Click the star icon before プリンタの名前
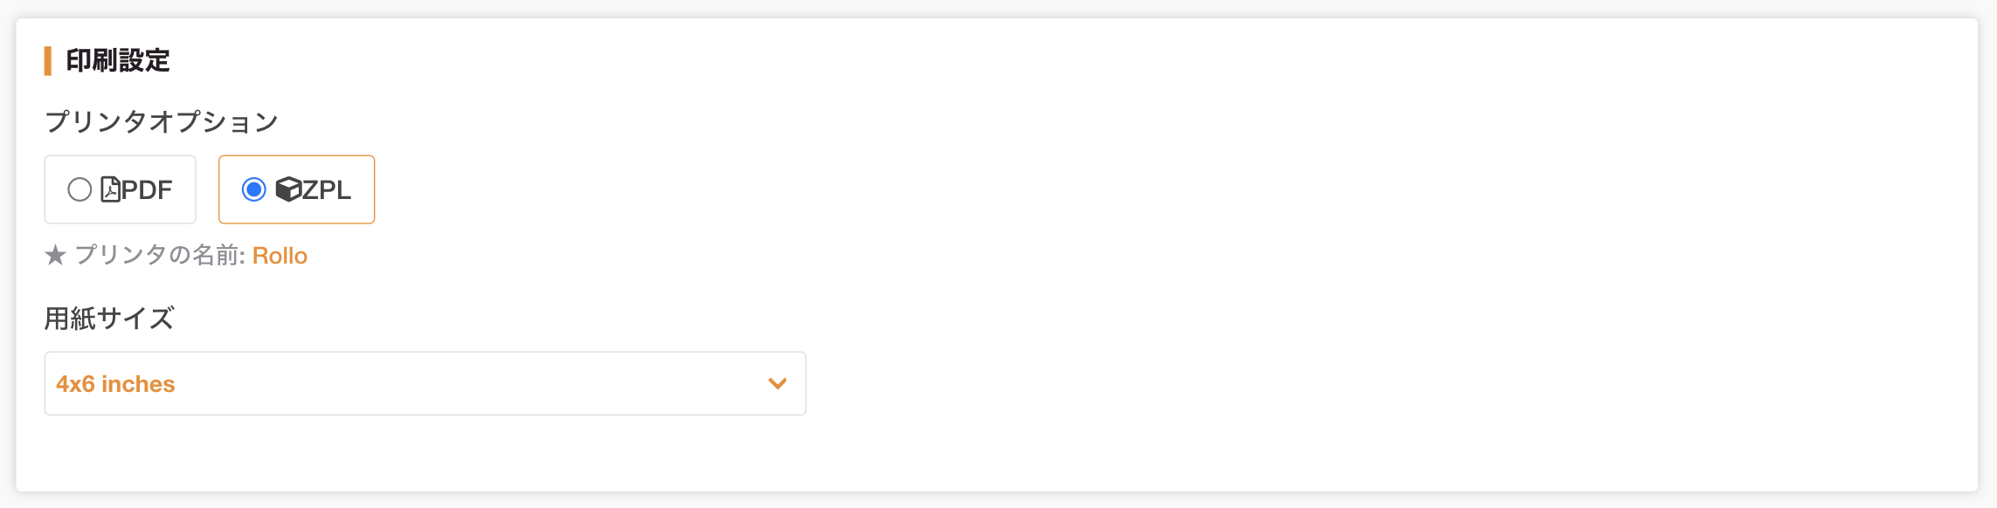Viewport: 1997px width, 508px height. (55, 255)
